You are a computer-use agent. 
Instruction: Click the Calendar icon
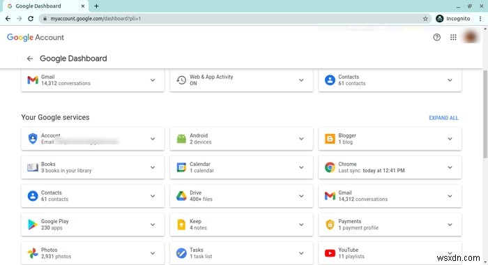click(x=181, y=167)
